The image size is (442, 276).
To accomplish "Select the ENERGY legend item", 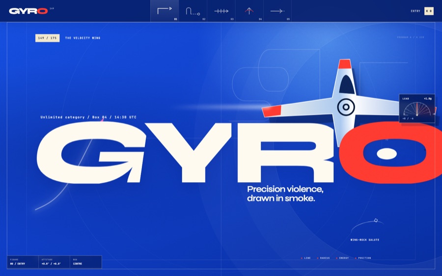I will pos(342,258).
